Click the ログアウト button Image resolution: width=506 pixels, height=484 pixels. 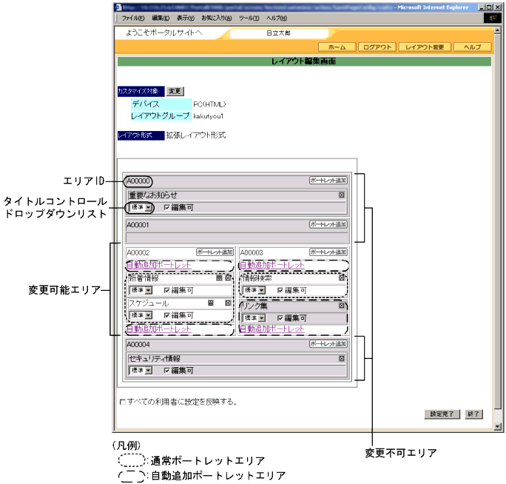[x=377, y=47]
